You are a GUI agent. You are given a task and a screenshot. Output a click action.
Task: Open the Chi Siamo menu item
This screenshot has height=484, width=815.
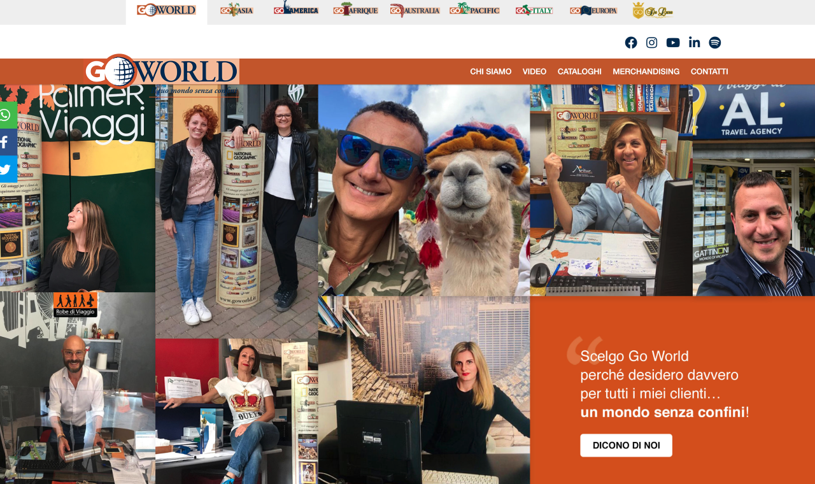point(490,72)
